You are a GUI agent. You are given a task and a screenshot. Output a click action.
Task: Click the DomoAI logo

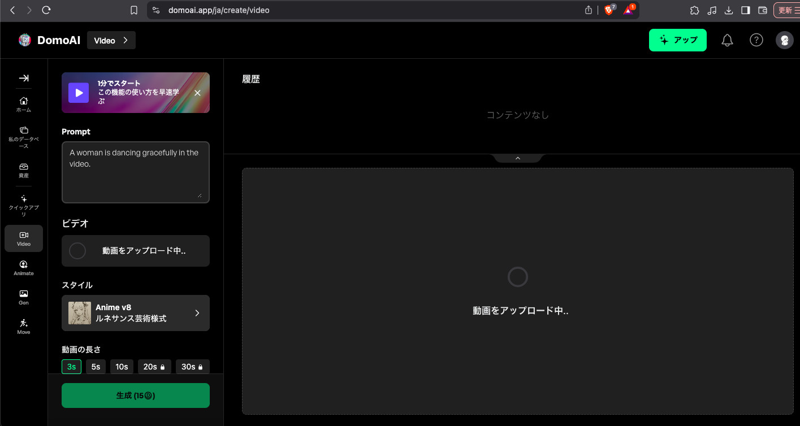click(x=49, y=40)
